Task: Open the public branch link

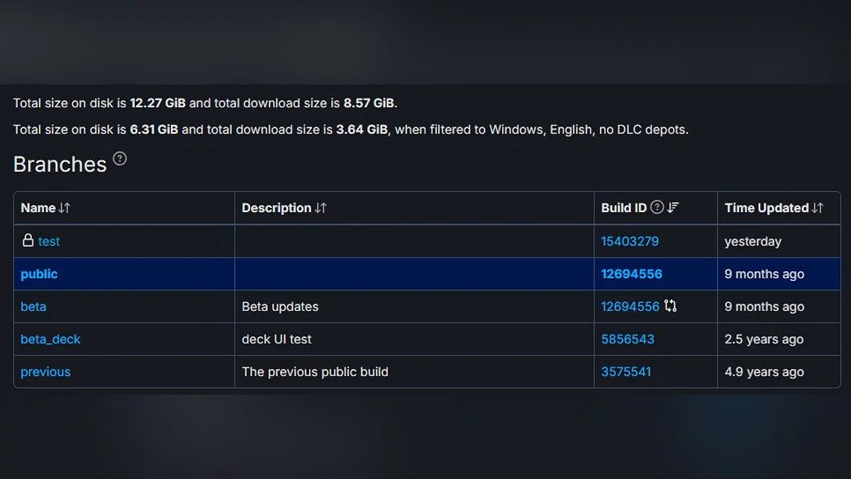Action: 39,274
